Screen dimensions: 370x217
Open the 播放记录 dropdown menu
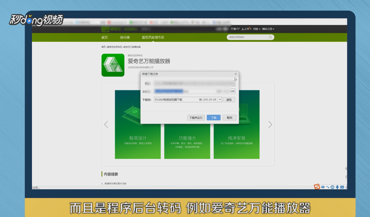click(x=268, y=29)
